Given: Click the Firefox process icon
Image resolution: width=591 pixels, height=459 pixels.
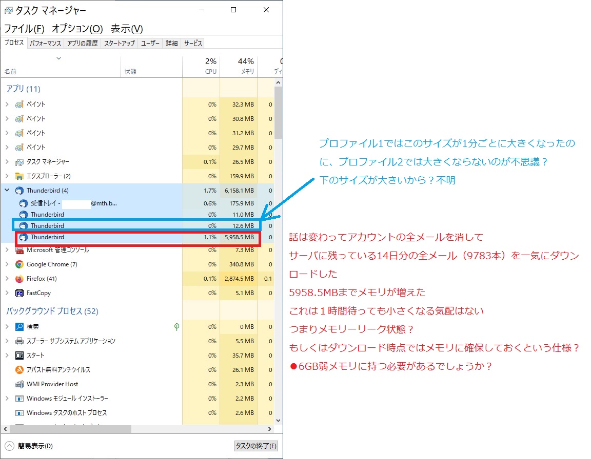Looking at the screenshot, I should point(19,279).
